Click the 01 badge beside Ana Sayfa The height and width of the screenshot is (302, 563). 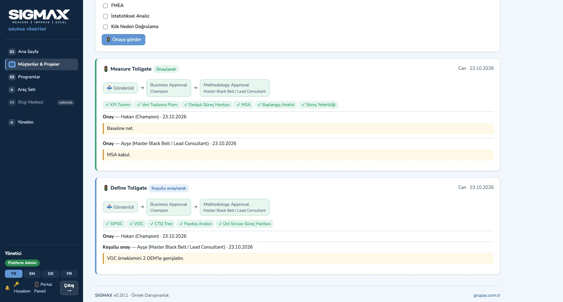point(12,52)
